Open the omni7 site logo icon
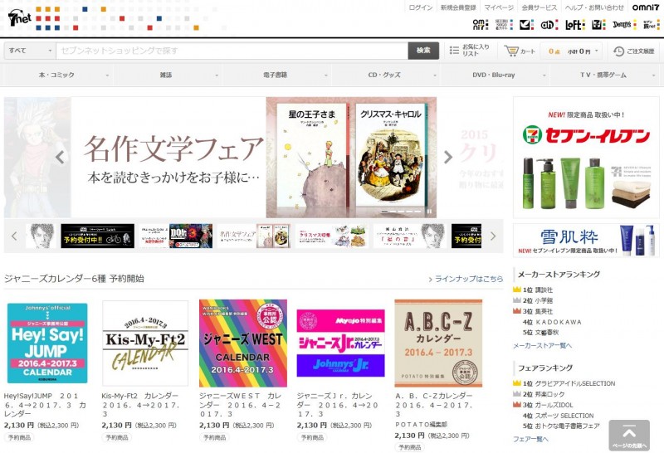 480,25
